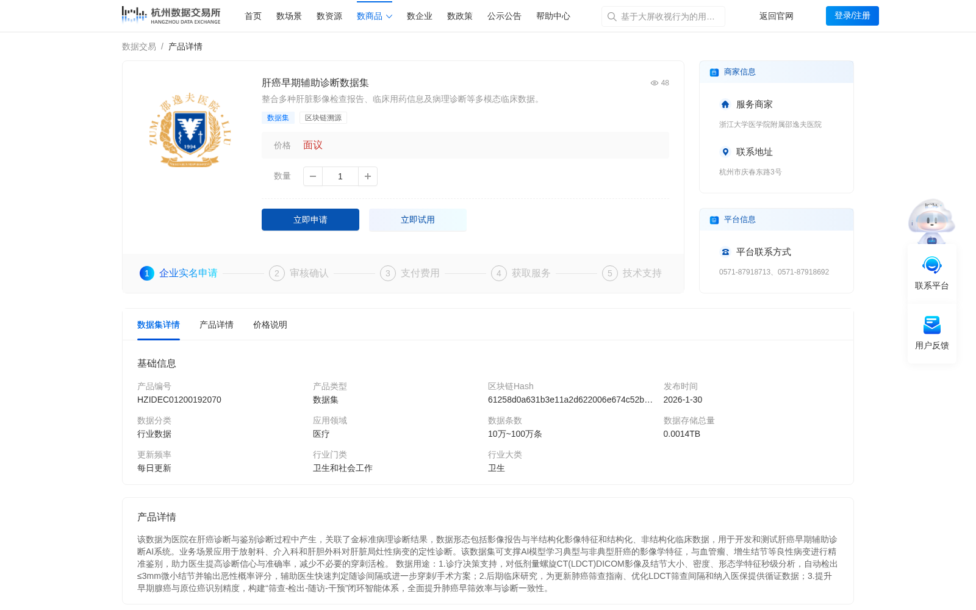Screen dimensions: 976x610
Task: Click the address 杭州市庆春东路3号
Action: [750, 172]
